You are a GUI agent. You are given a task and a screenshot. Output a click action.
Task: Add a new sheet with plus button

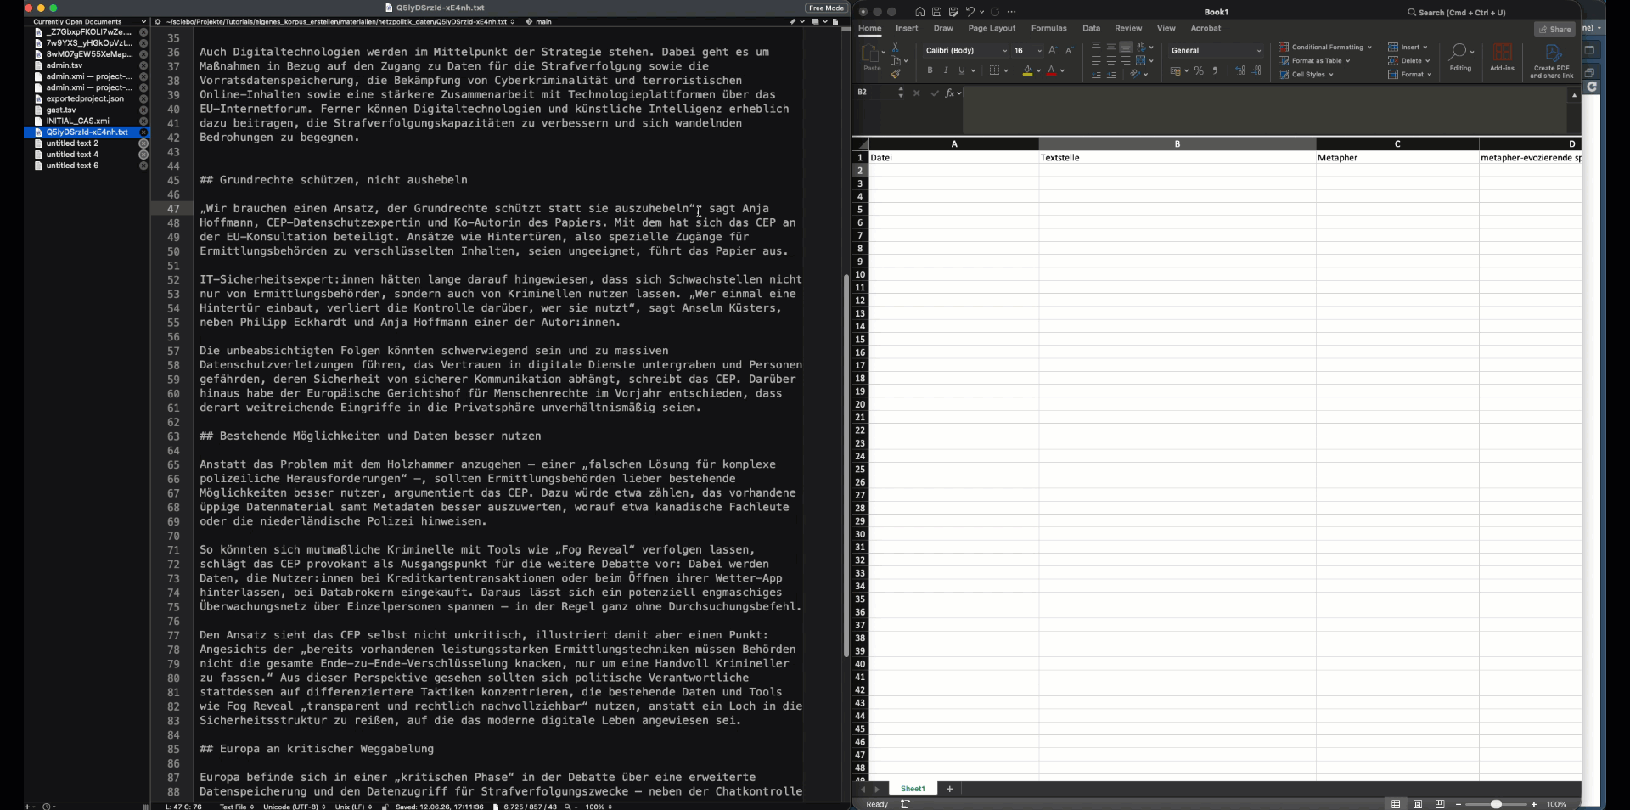click(x=949, y=789)
